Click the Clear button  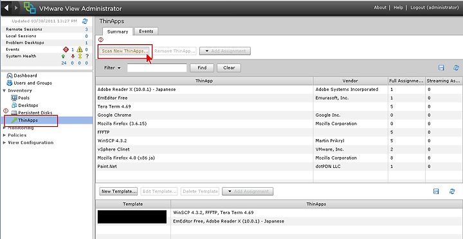229,68
